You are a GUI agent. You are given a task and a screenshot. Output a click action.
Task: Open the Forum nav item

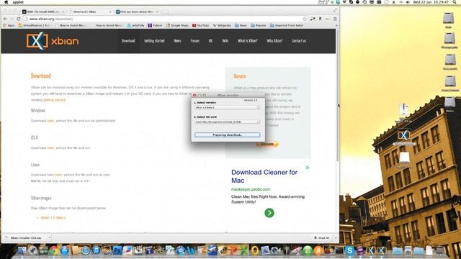pos(194,41)
